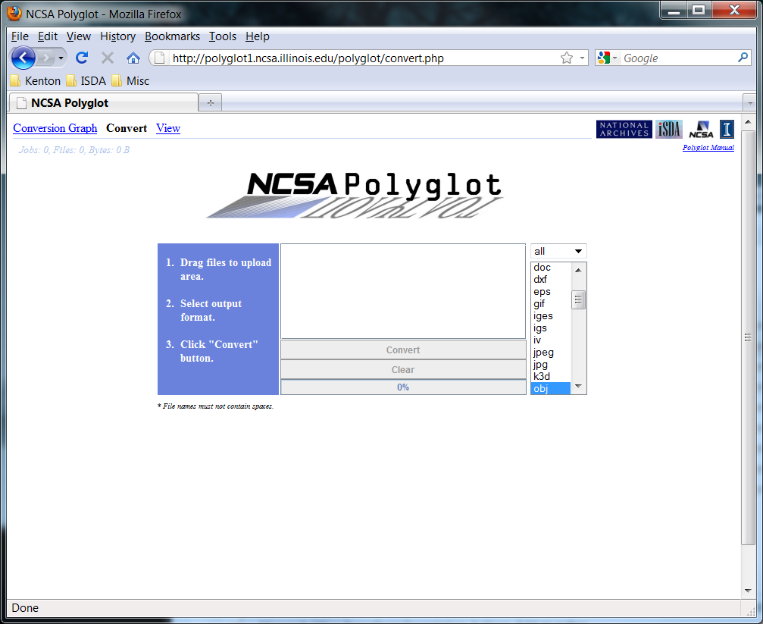Click the NCSA logo icon in header
The height and width of the screenshot is (624, 763).
tap(701, 129)
